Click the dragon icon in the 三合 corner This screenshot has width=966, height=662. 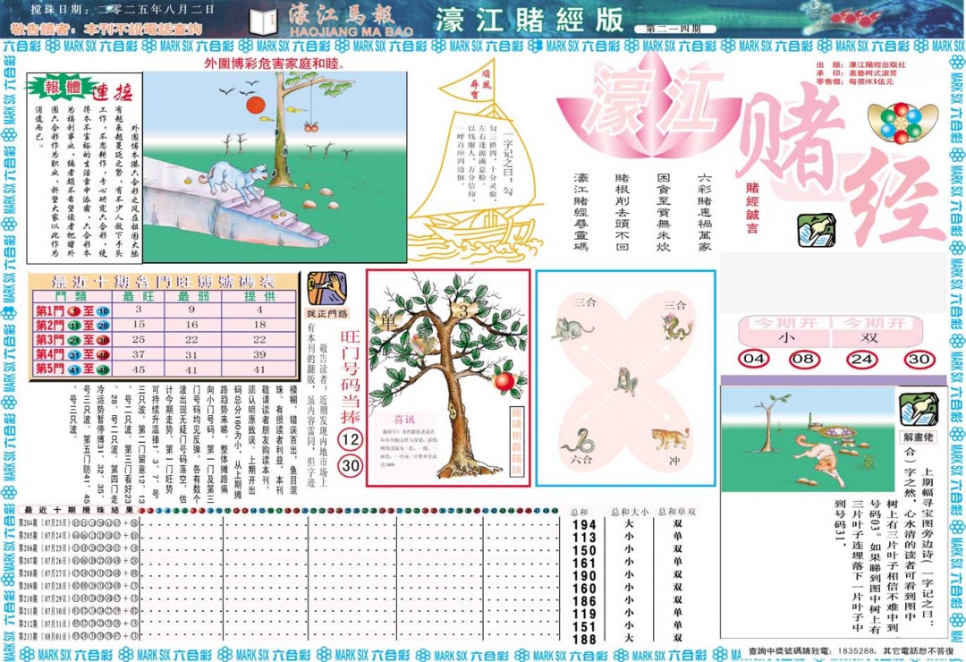675,327
